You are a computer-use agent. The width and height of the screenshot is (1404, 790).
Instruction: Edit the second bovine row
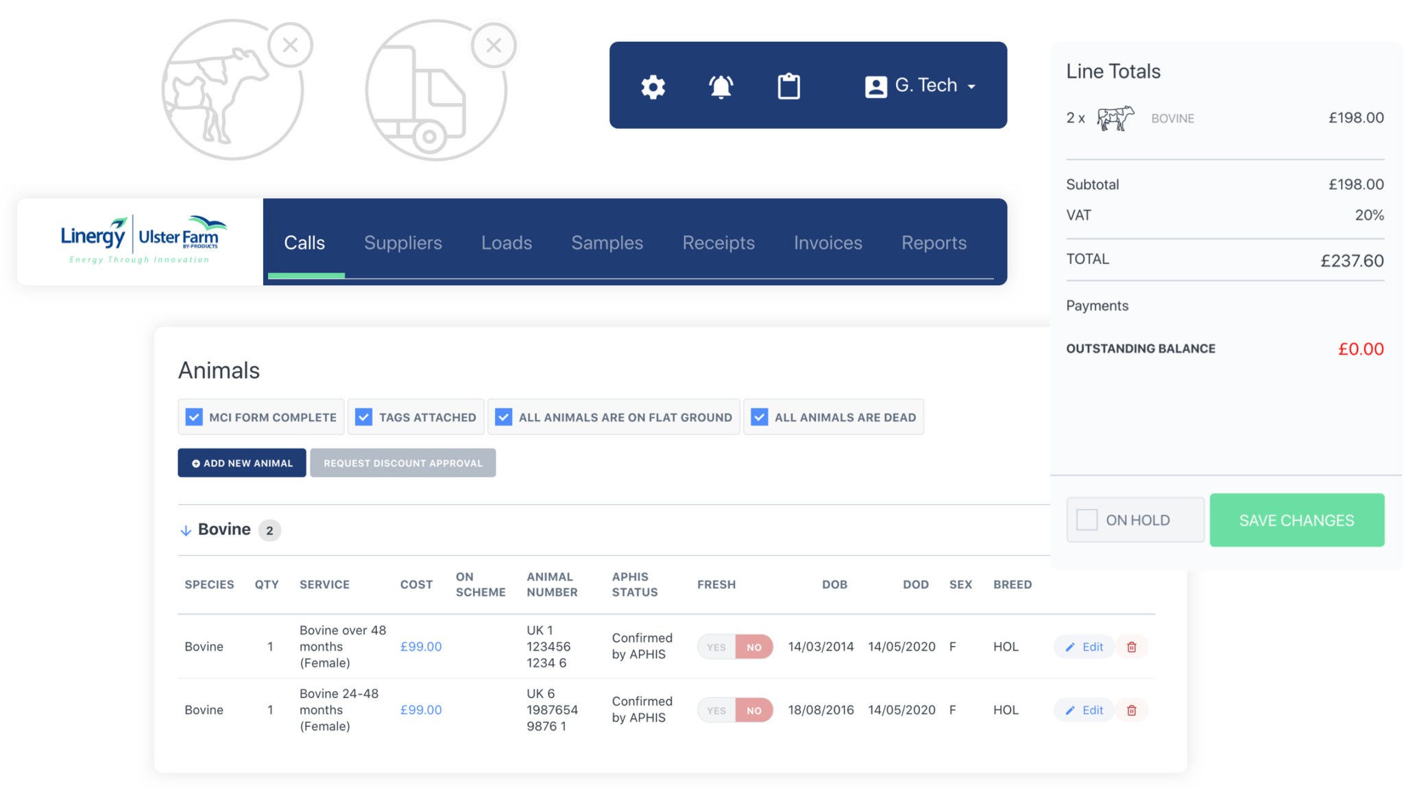(x=1085, y=710)
